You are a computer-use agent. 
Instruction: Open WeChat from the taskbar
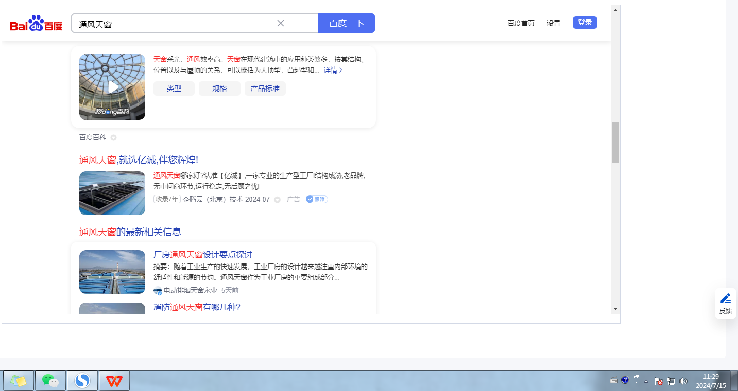click(50, 381)
